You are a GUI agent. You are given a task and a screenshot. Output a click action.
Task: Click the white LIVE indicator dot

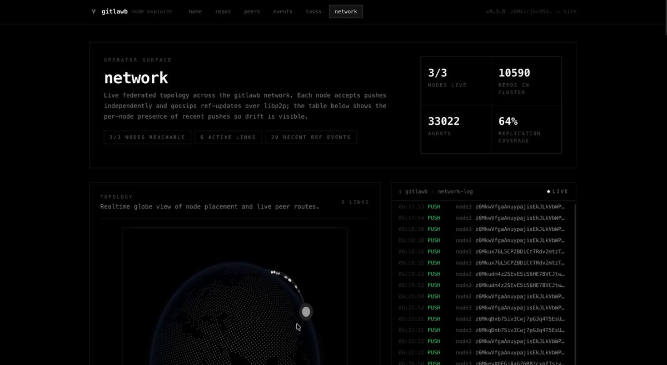point(549,191)
